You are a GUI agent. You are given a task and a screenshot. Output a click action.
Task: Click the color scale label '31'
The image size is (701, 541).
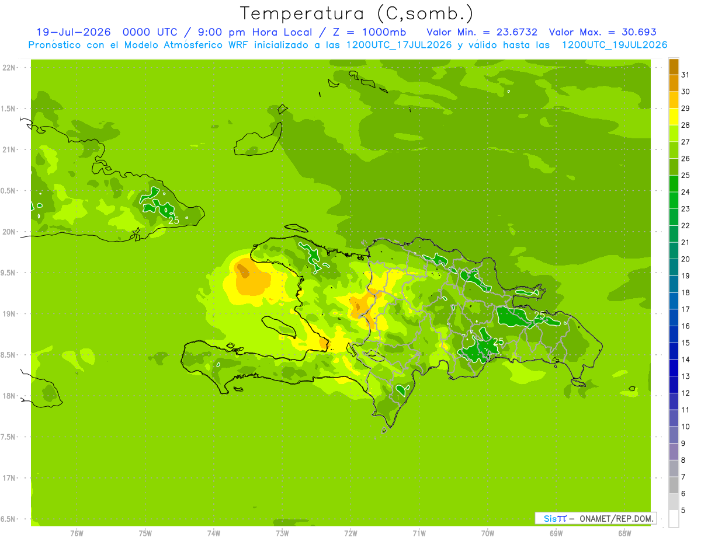click(x=685, y=75)
